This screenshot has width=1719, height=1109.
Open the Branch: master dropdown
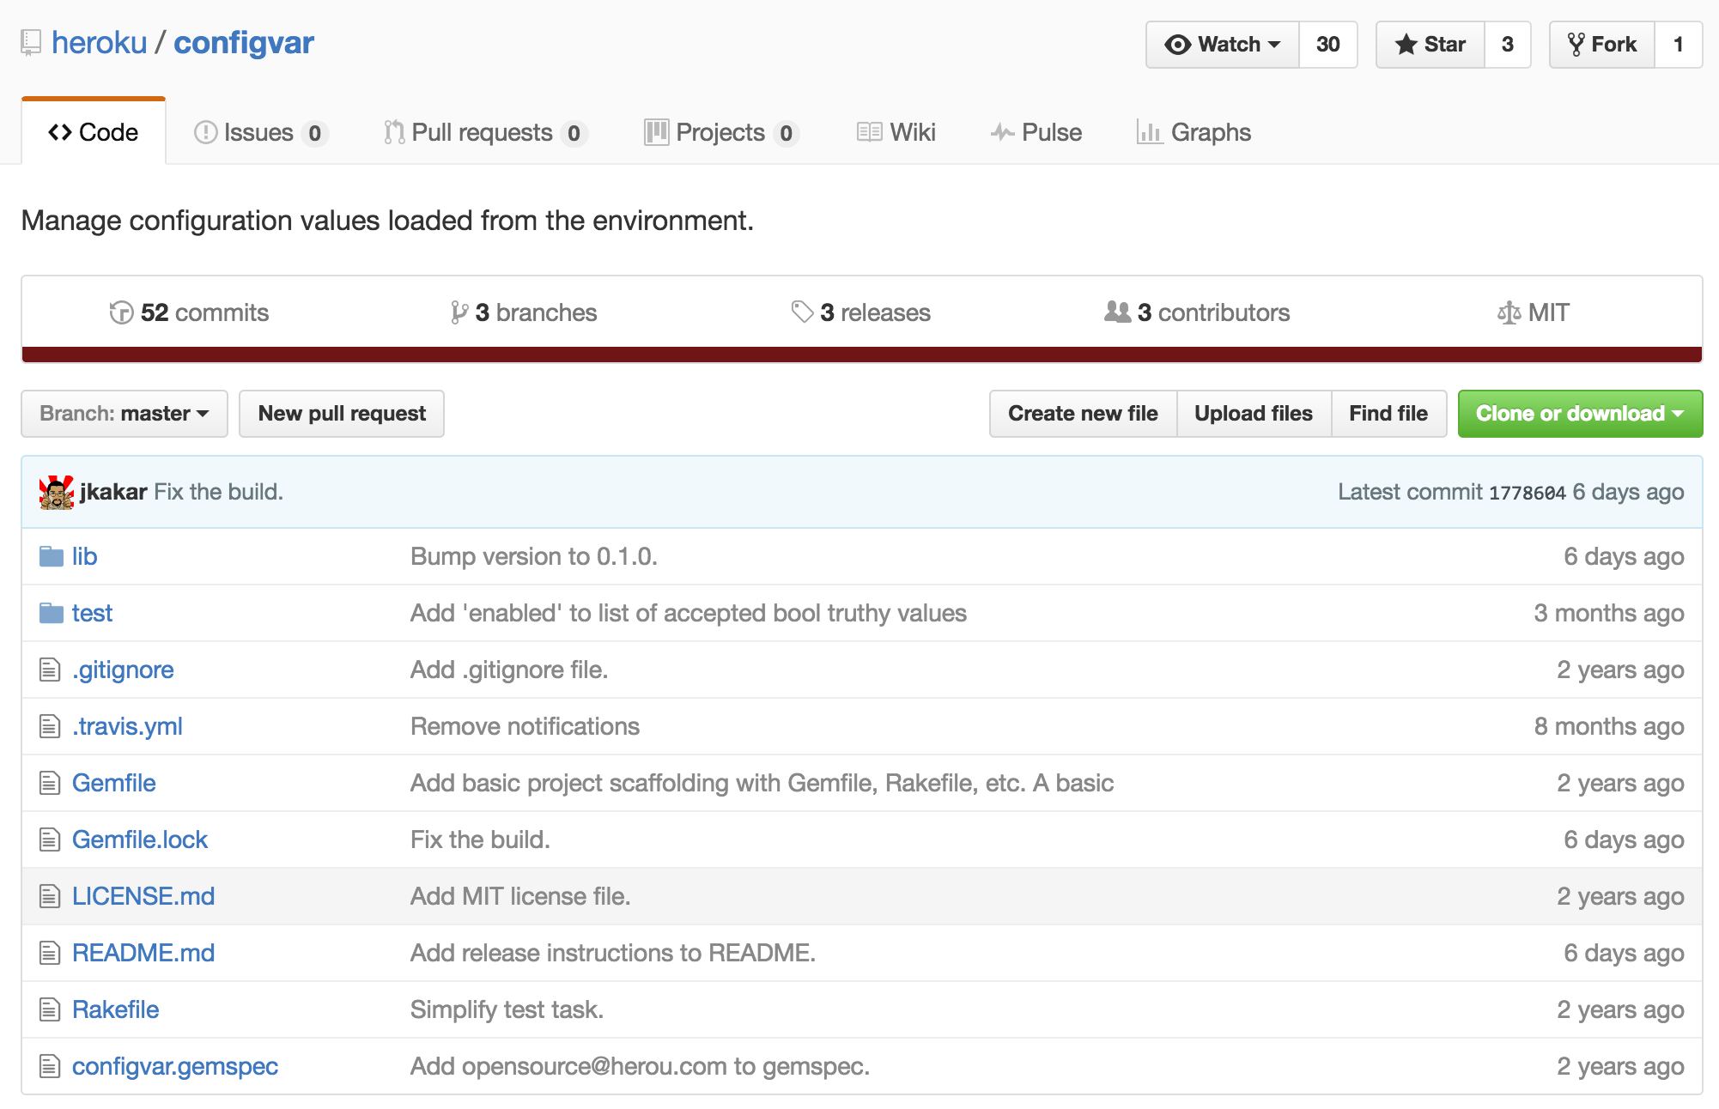(x=125, y=414)
